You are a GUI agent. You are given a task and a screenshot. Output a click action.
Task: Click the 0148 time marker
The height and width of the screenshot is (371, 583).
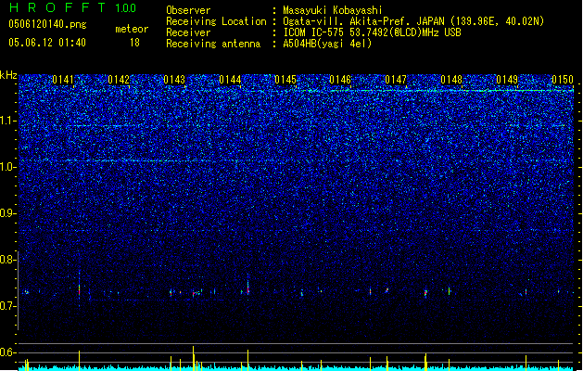[451, 80]
